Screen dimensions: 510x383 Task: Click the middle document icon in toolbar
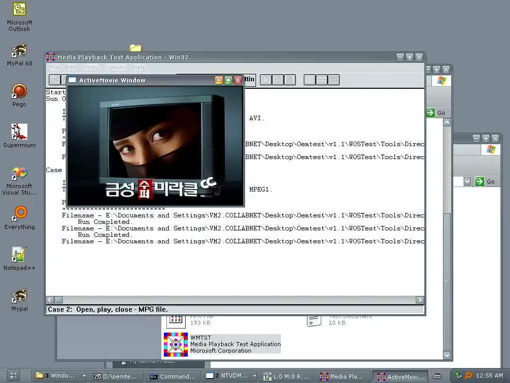(x=277, y=80)
